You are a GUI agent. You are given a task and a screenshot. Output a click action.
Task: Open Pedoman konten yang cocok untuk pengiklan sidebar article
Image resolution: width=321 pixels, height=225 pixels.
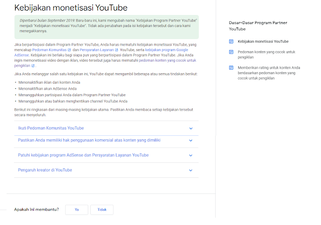pyautogui.click(x=266, y=55)
